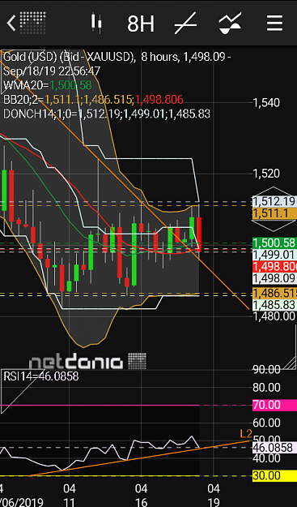Tap the back arrow with Netdania logo
Image resolution: width=297 pixels, height=507 pixels.
click(x=26, y=24)
